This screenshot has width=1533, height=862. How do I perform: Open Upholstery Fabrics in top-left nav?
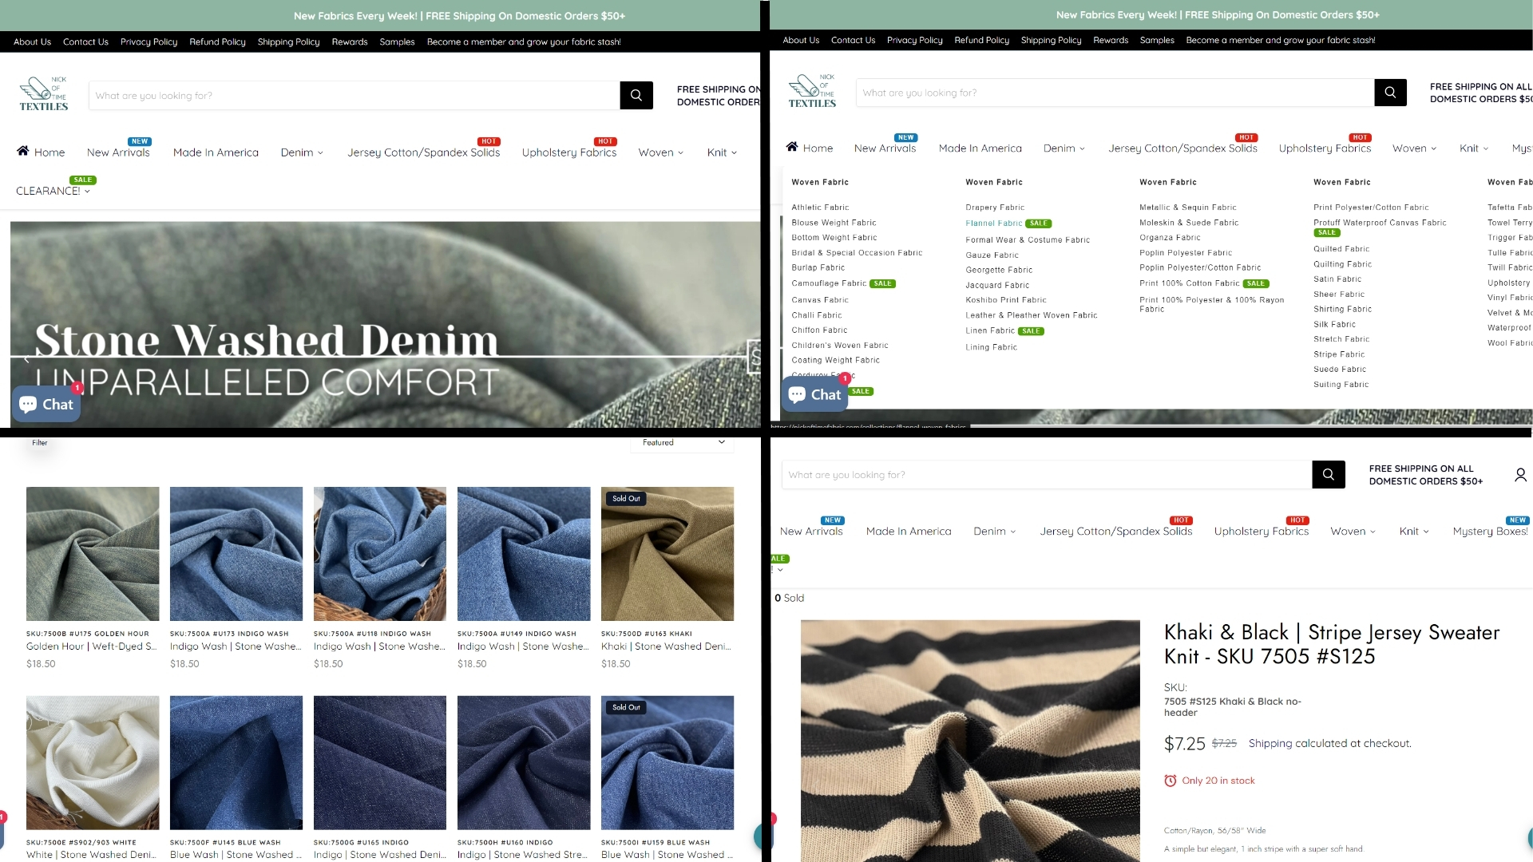tap(568, 152)
